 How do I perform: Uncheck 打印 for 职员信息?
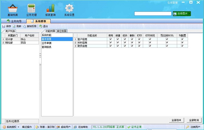pyautogui.click(x=139, y=46)
